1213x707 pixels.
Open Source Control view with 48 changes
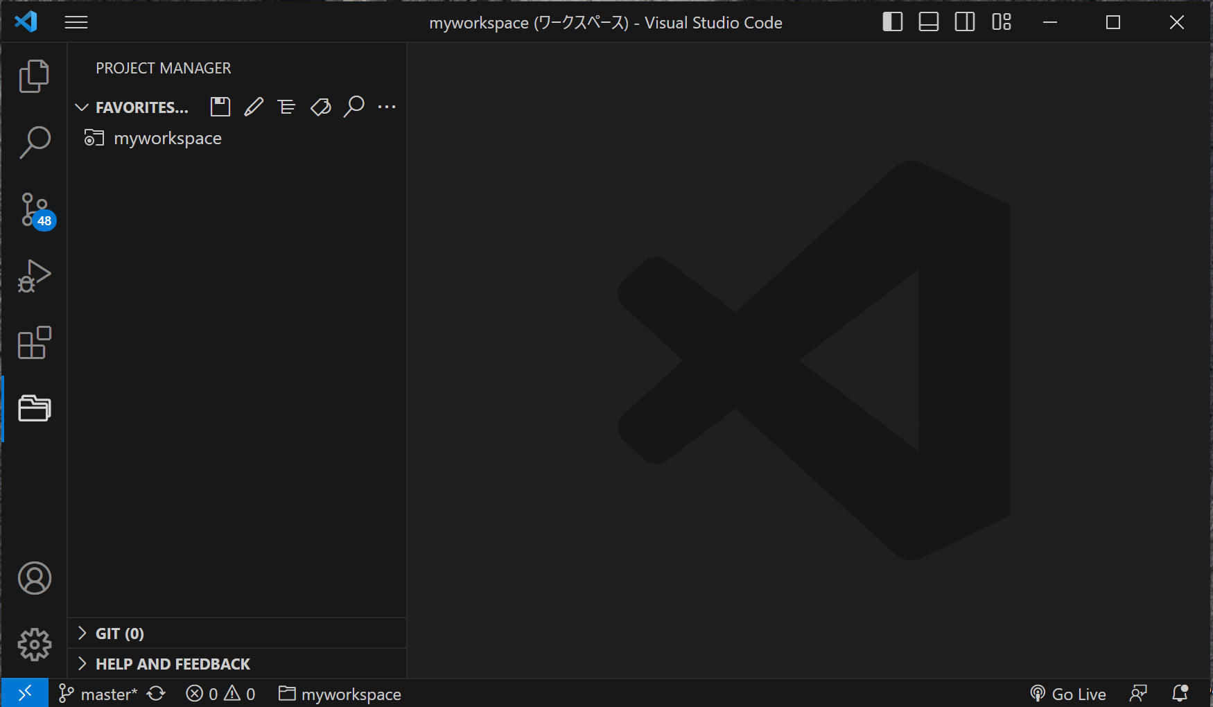pos(36,211)
